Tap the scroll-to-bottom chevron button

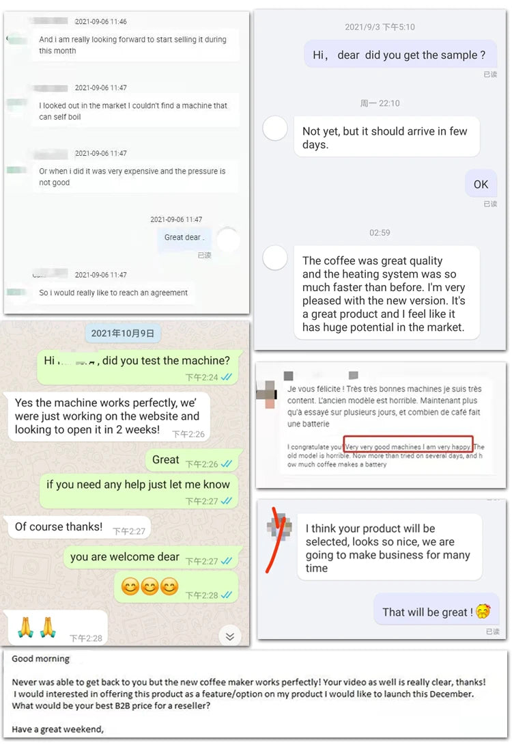230,636
